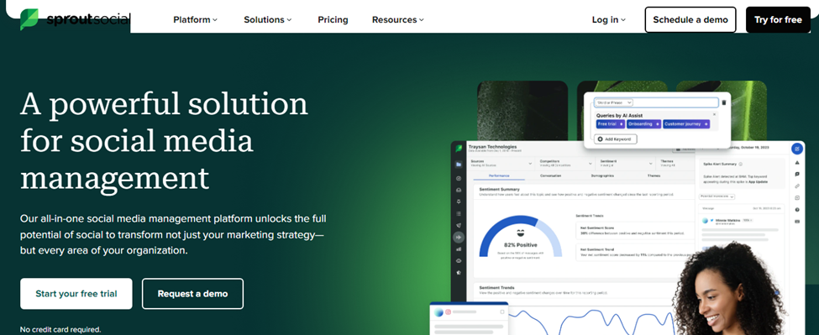Click the keyboard icon in right rail
The height and width of the screenshot is (335, 819).
797,222
